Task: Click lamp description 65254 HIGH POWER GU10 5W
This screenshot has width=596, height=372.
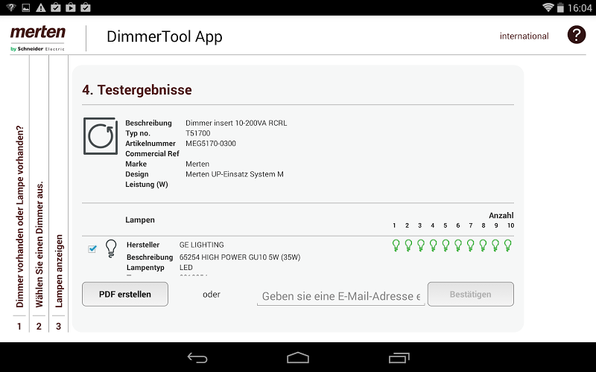Action: point(240,257)
